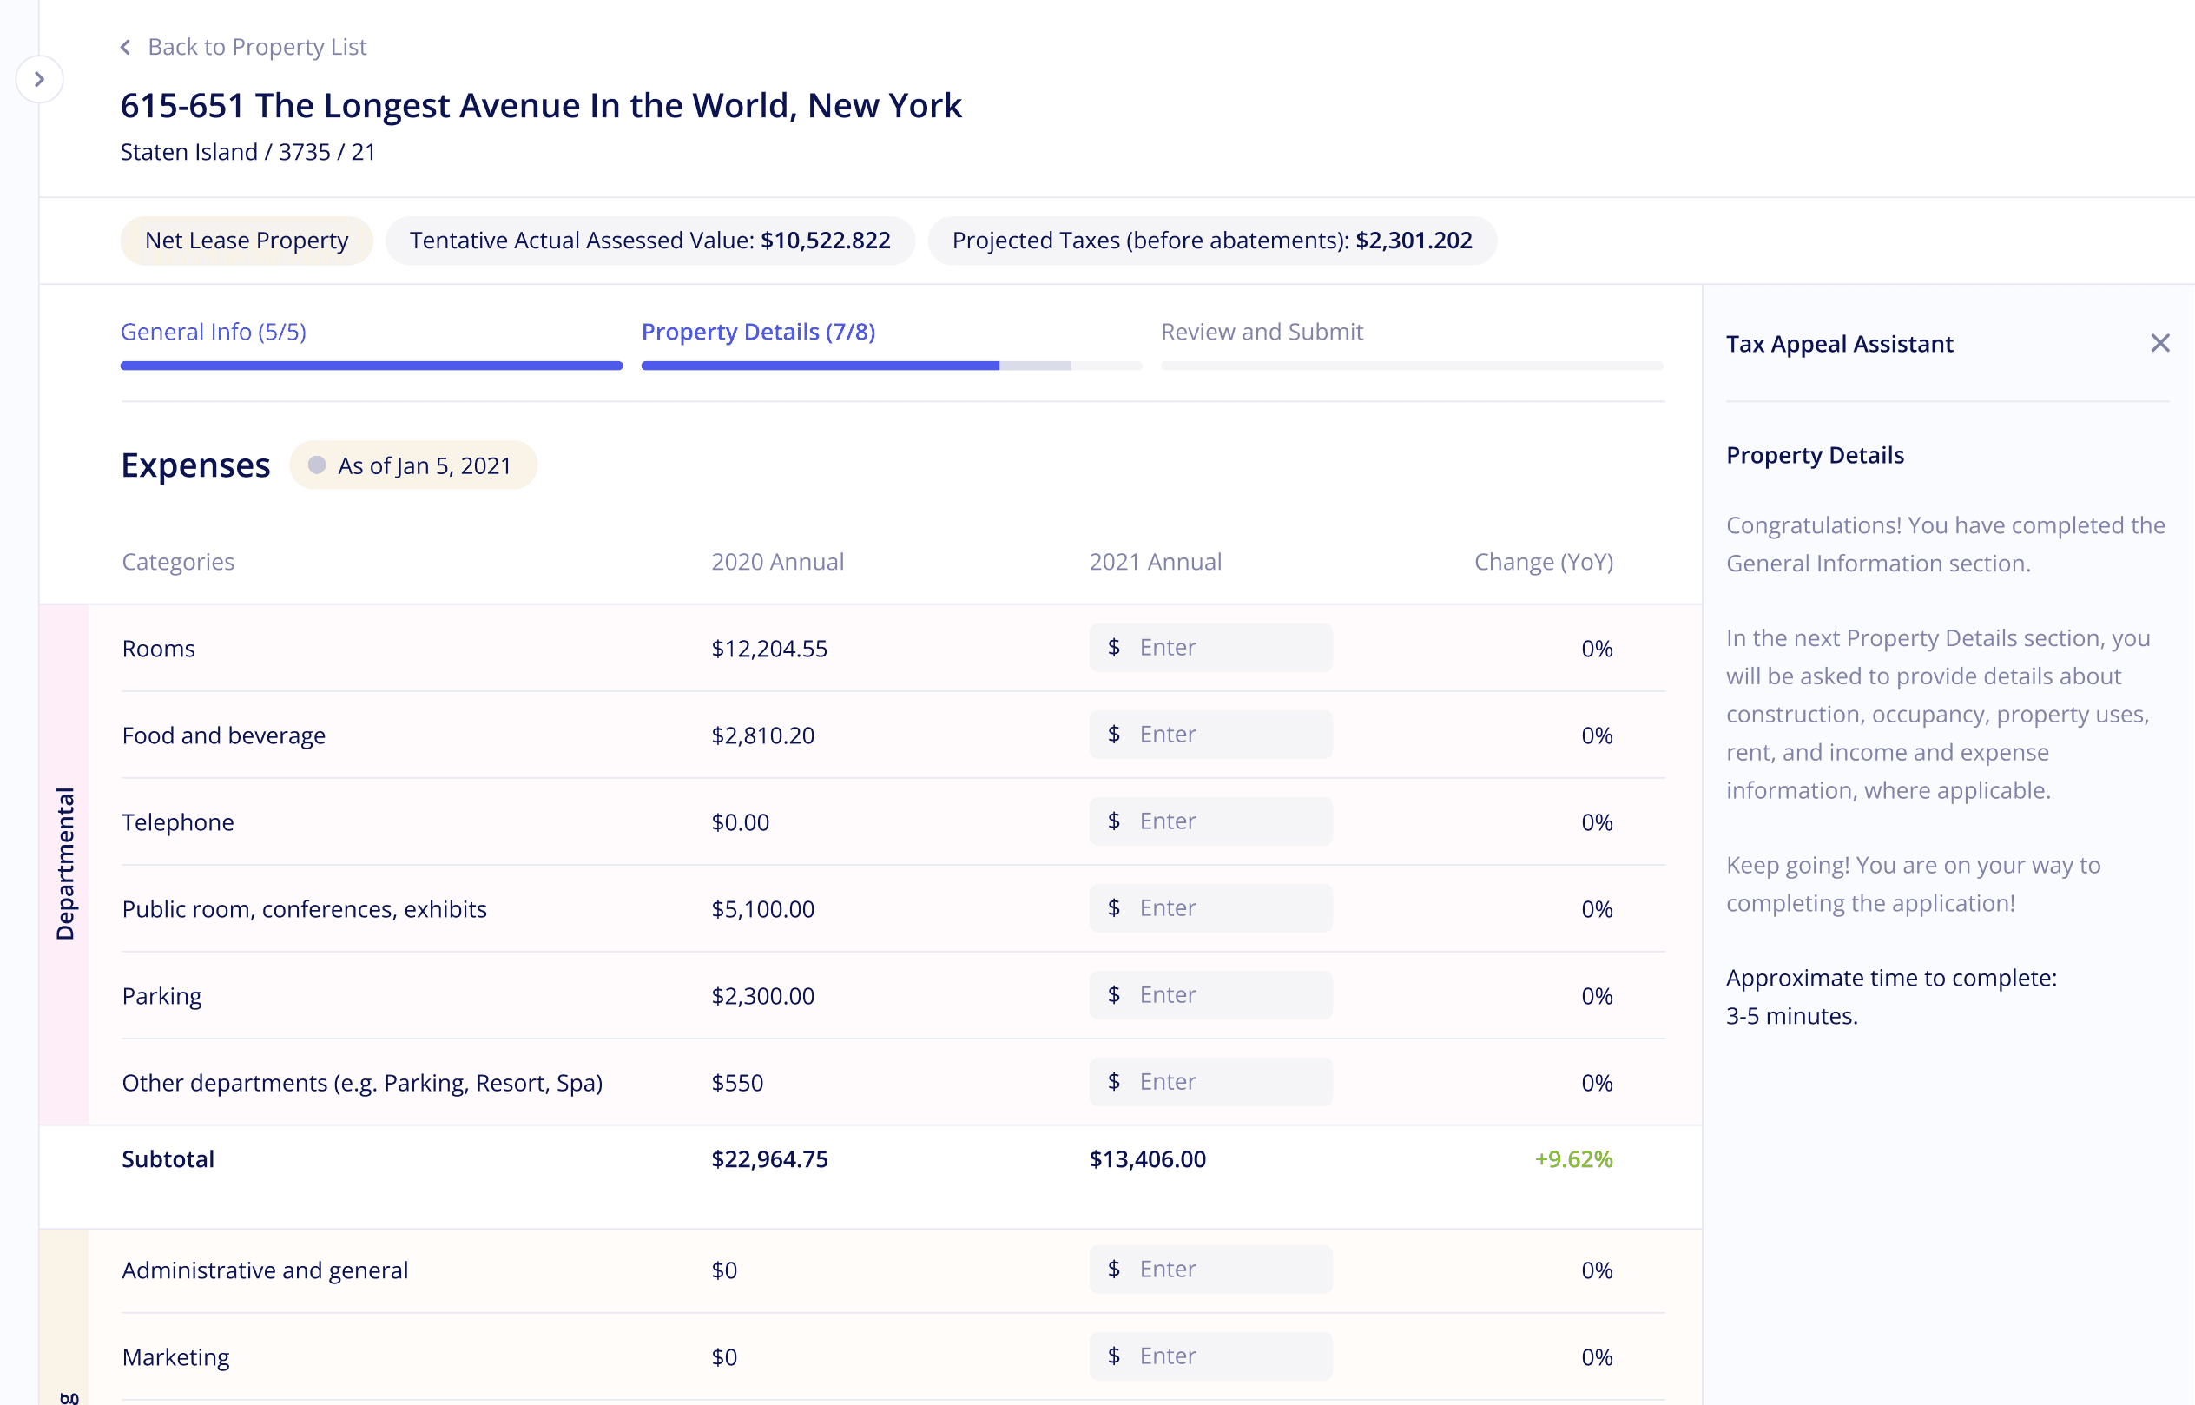Click the Other departments 2021 Annual input

[x=1210, y=1081]
